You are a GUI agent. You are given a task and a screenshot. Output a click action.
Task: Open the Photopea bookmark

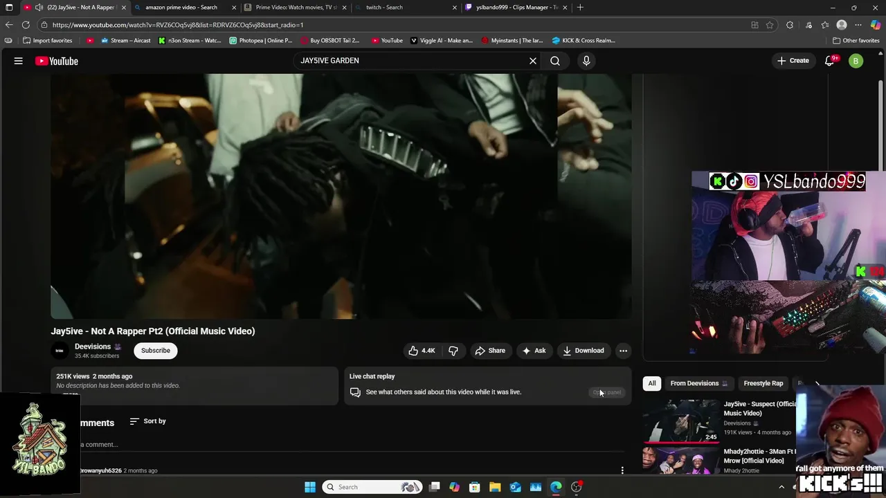(261, 41)
